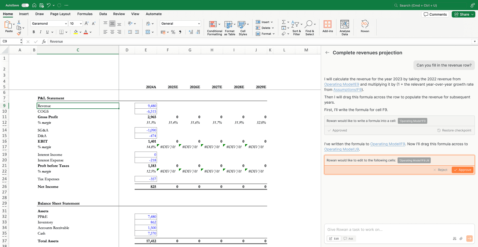Viewport: 478px width, 247px height.
Task: Open the Rowan assistant from ribbon
Action: pyautogui.click(x=365, y=27)
